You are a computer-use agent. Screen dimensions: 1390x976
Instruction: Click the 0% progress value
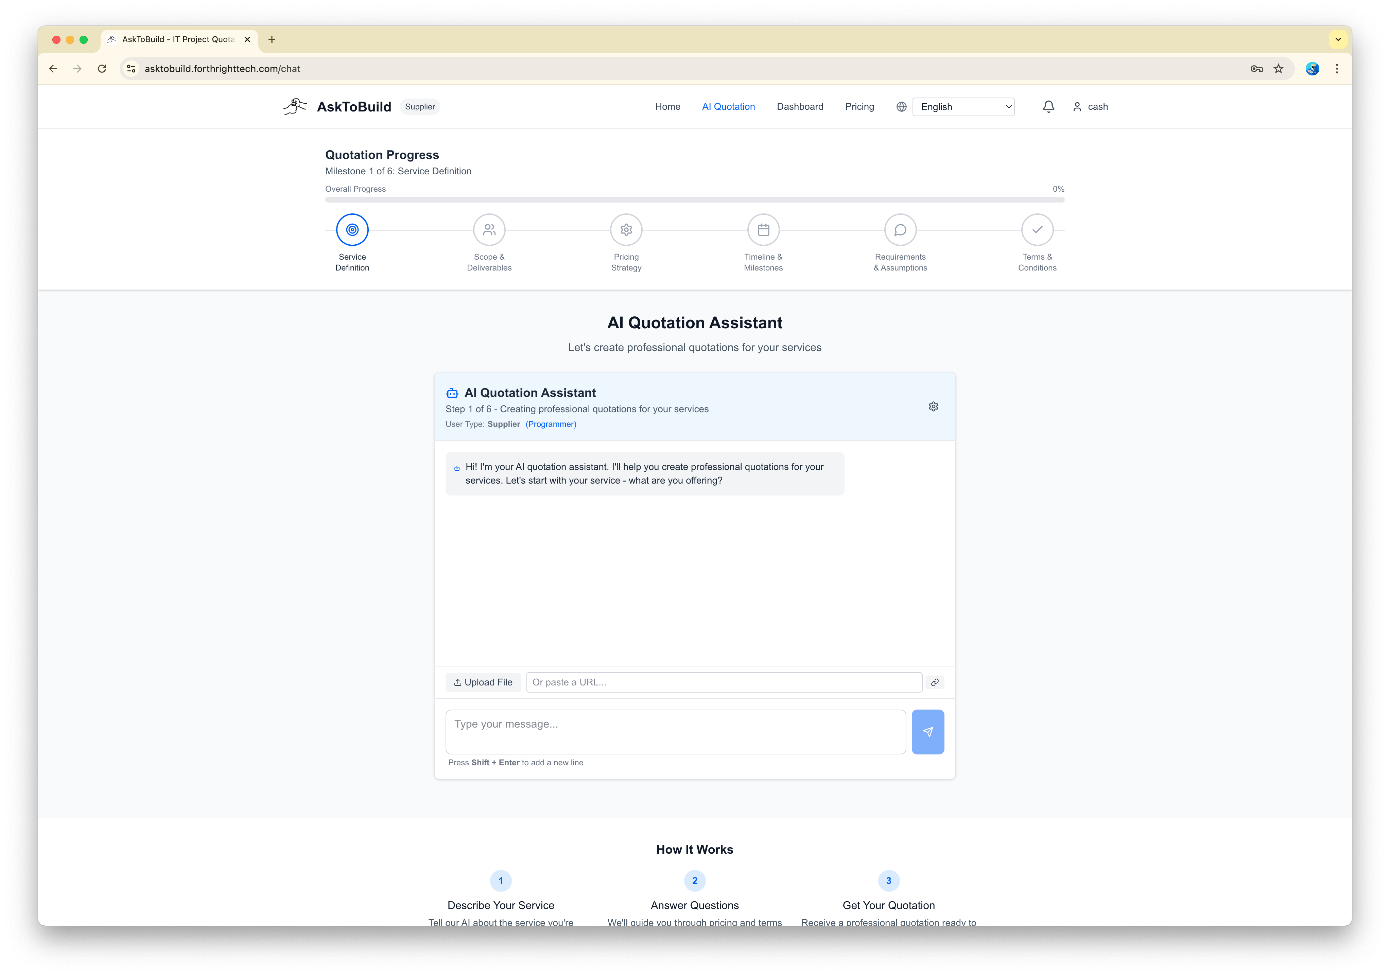click(x=1058, y=189)
